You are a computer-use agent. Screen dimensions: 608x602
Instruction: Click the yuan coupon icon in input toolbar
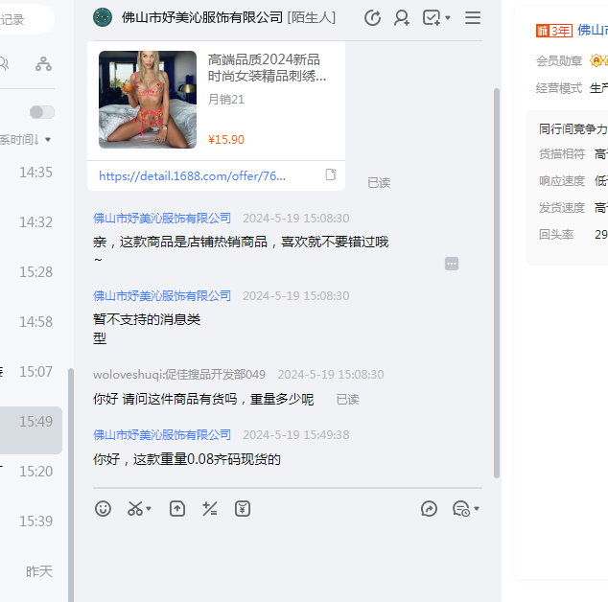coord(243,509)
